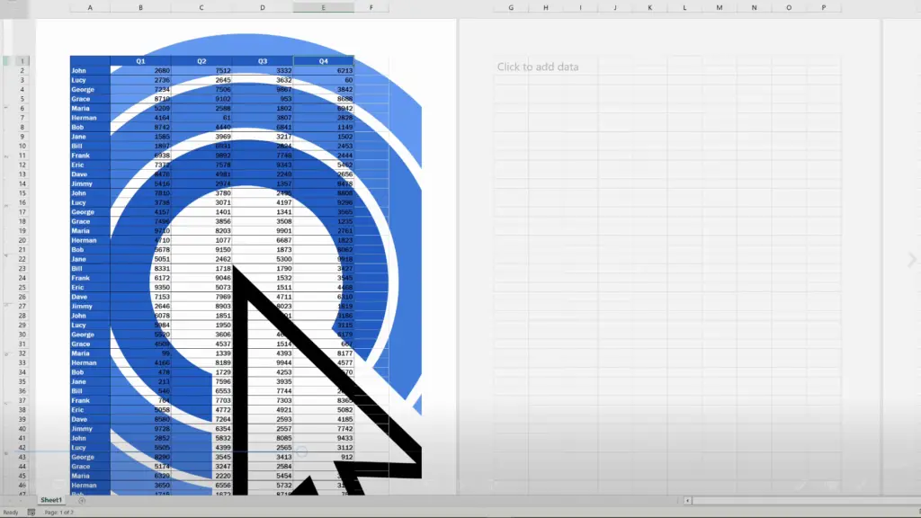The height and width of the screenshot is (518, 921).
Task: Click the Q1 header cell
Action: (140, 61)
